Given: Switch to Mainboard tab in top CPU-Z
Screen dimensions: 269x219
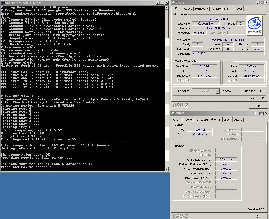Looking at the screenshot, I should [201, 9].
